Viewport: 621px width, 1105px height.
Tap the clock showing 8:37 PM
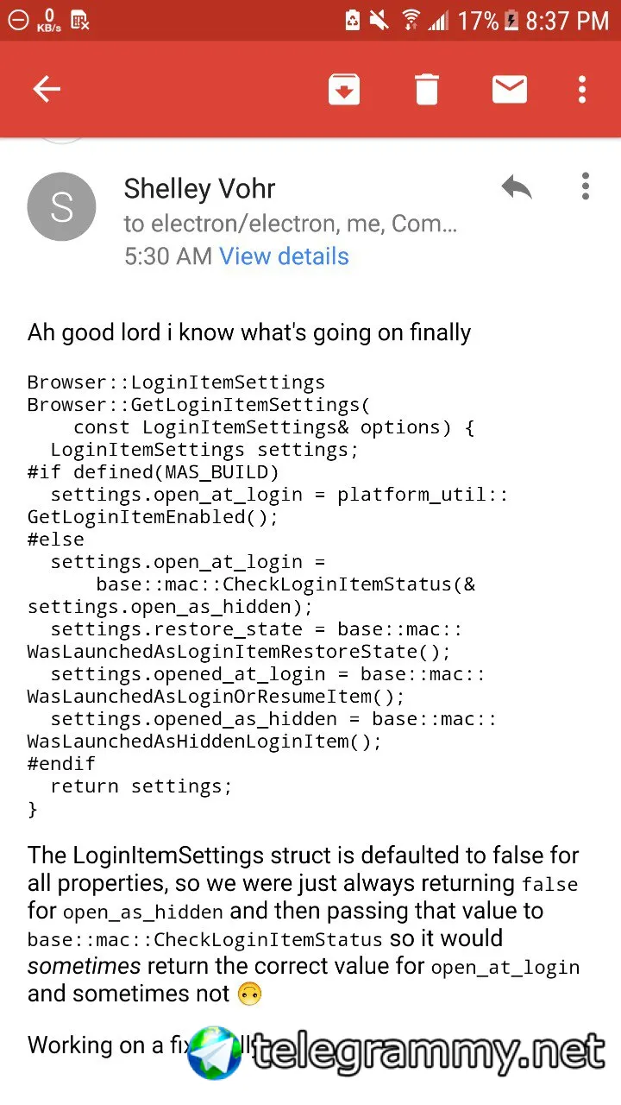tap(567, 20)
